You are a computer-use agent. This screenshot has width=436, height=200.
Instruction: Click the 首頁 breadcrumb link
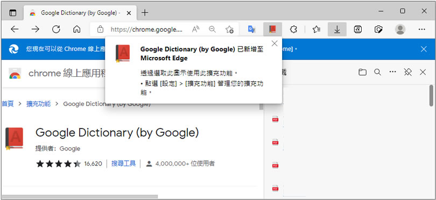tap(8, 104)
